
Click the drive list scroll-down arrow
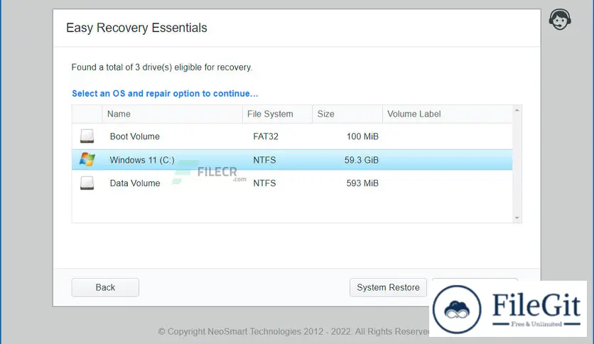pyautogui.click(x=517, y=217)
